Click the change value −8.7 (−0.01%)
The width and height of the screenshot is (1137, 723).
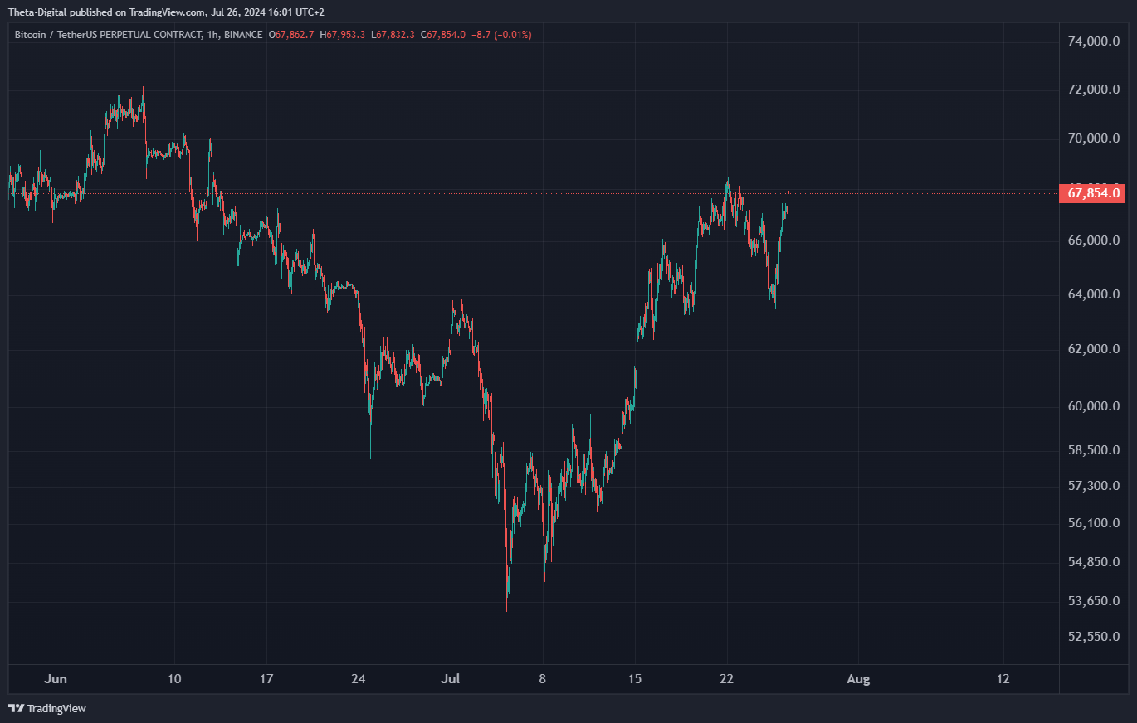coord(501,35)
